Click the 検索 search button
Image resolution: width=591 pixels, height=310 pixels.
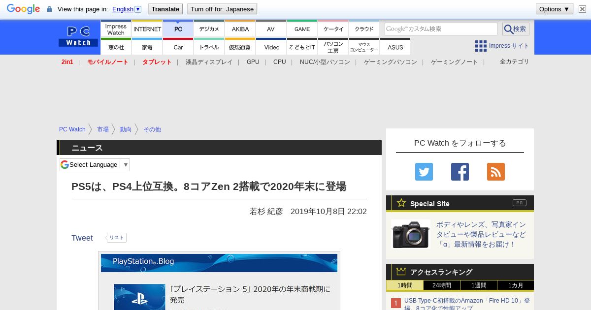(x=516, y=29)
